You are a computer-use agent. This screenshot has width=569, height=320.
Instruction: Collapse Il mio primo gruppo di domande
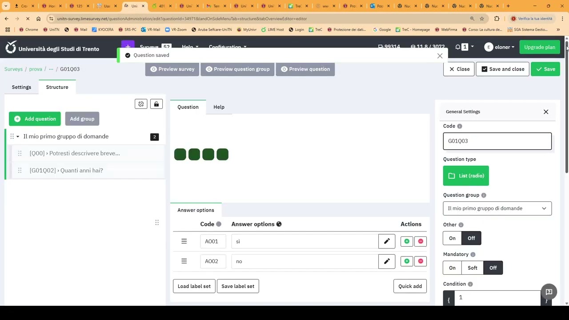click(x=18, y=136)
